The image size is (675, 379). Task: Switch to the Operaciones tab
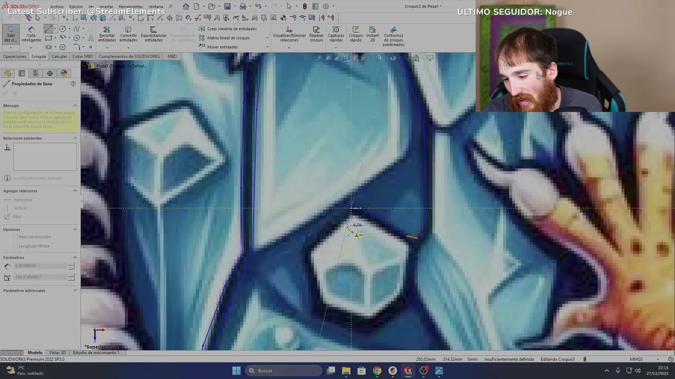click(x=14, y=56)
